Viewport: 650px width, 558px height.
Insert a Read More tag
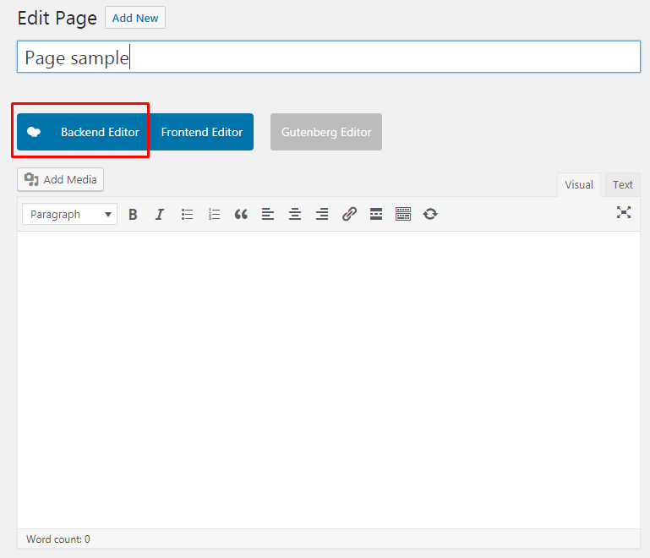[x=376, y=215]
